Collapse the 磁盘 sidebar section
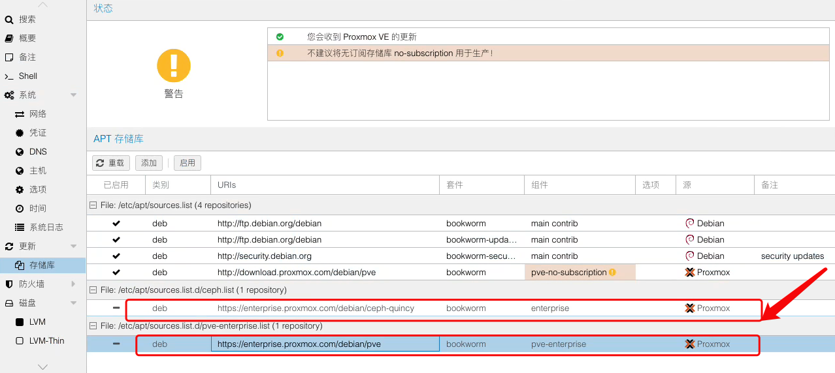 point(73,303)
